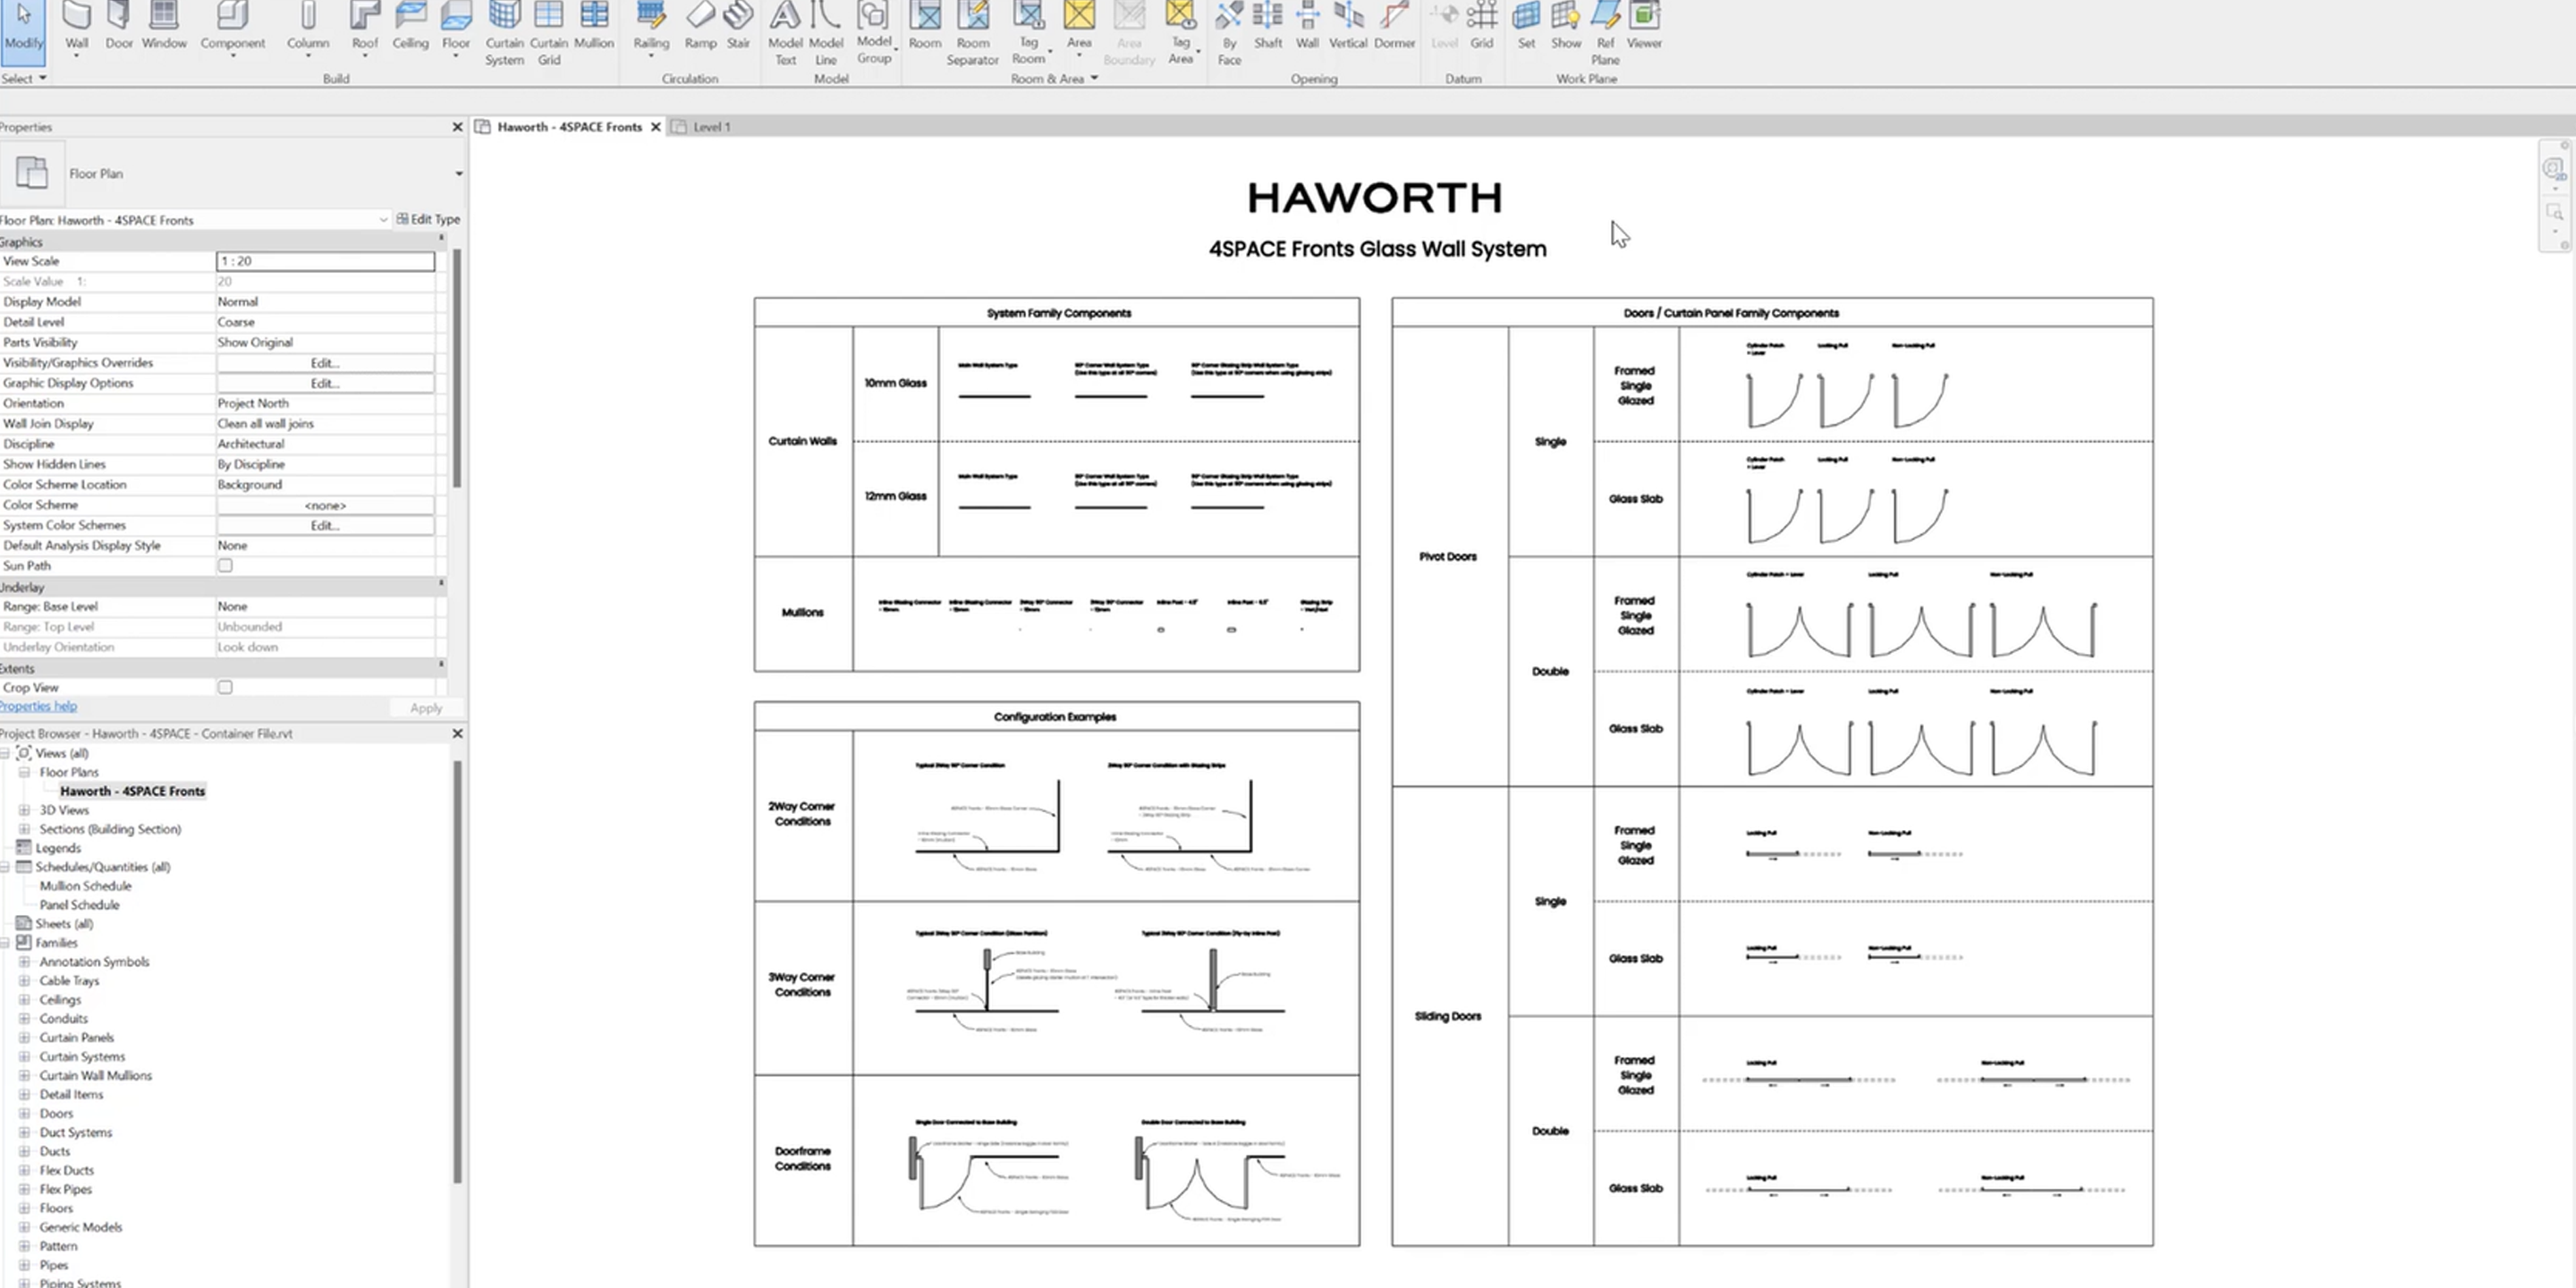Screen dimensions: 2576x1288
Task: Click Edit Type button
Action: (428, 219)
